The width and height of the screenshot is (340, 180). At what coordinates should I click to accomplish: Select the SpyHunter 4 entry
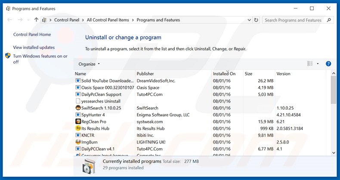(x=93, y=115)
